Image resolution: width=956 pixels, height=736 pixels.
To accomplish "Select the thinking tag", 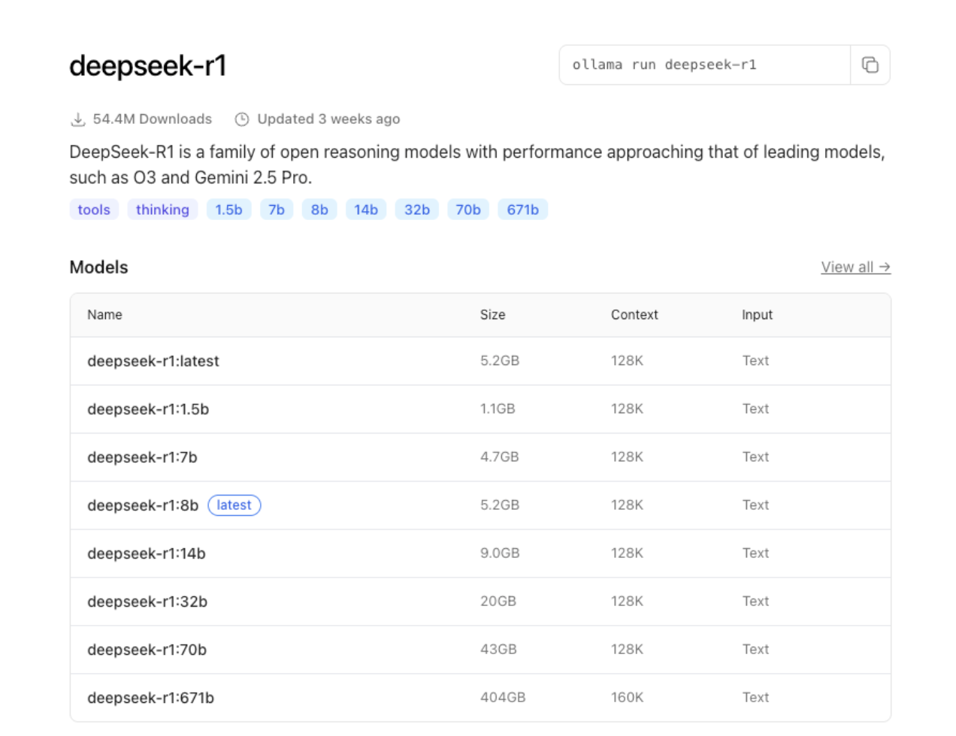I will (162, 210).
